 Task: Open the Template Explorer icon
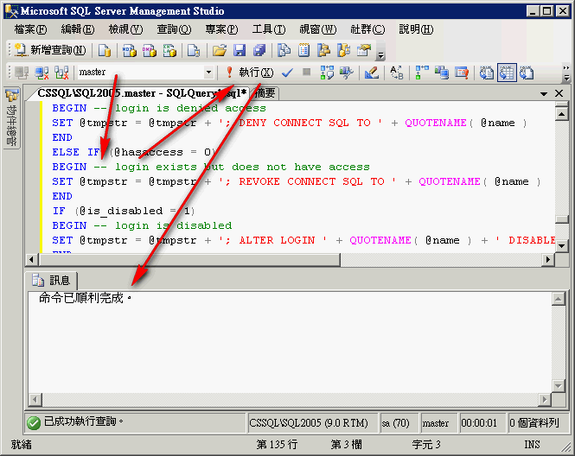(x=343, y=50)
